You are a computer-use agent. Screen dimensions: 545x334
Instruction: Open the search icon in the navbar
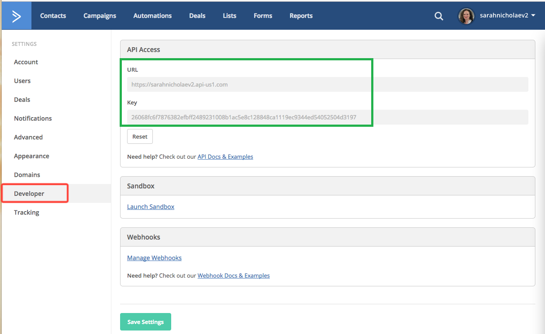click(x=438, y=16)
